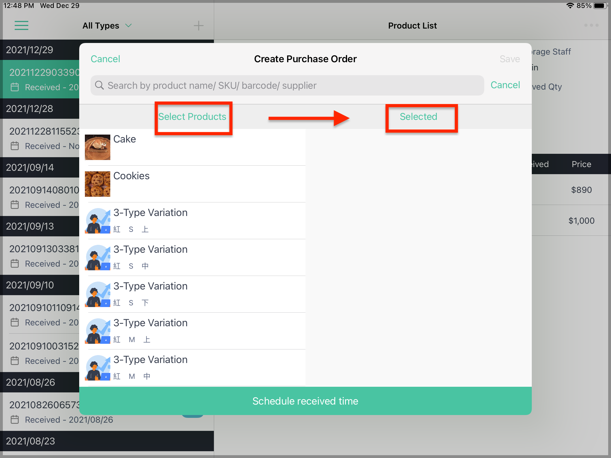Screen dimensions: 611x458
Task: Expand the All Types dropdown
Action: 107,26
